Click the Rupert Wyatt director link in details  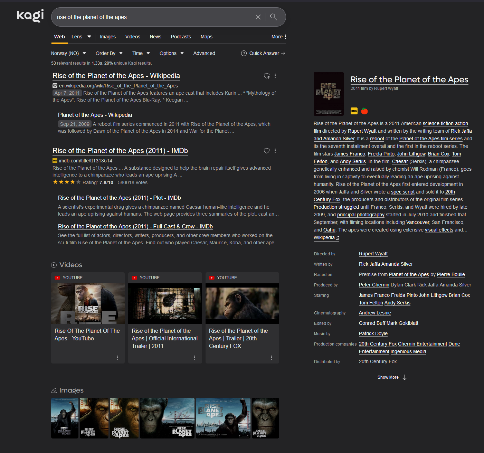point(373,254)
